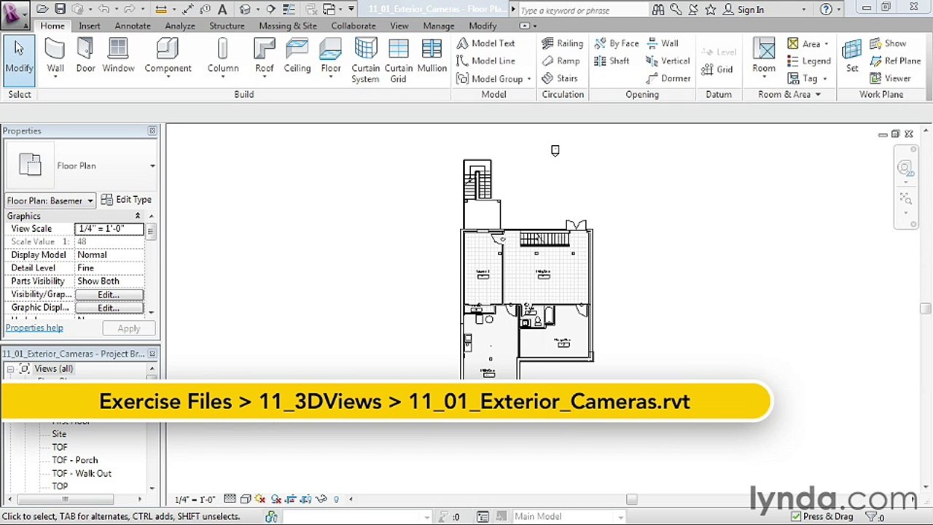933x525 pixels.
Task: Click the Ref Plane tool
Action: (895, 61)
